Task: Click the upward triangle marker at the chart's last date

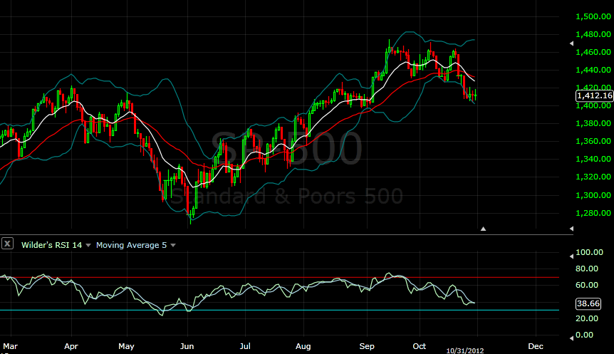Action: (483, 229)
